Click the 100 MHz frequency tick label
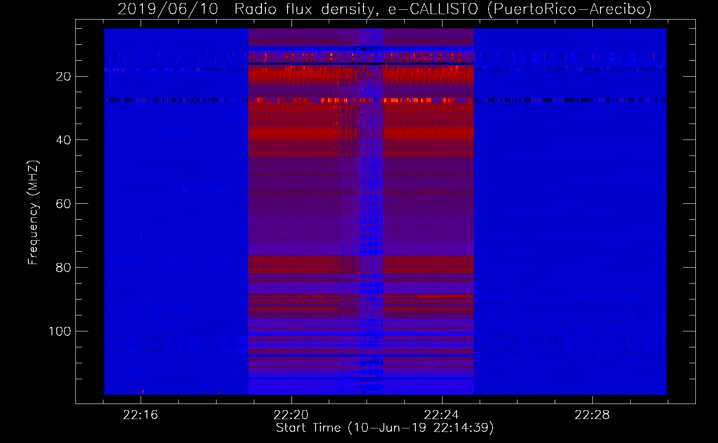718x443 pixels. tap(60, 331)
